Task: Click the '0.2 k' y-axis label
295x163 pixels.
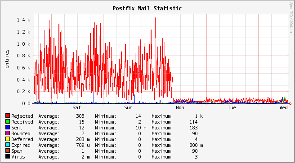Action: pos(23,91)
